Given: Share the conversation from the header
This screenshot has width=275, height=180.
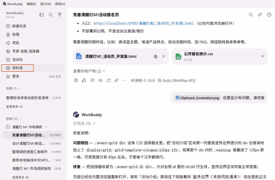Looking at the screenshot, I should tap(260, 15).
